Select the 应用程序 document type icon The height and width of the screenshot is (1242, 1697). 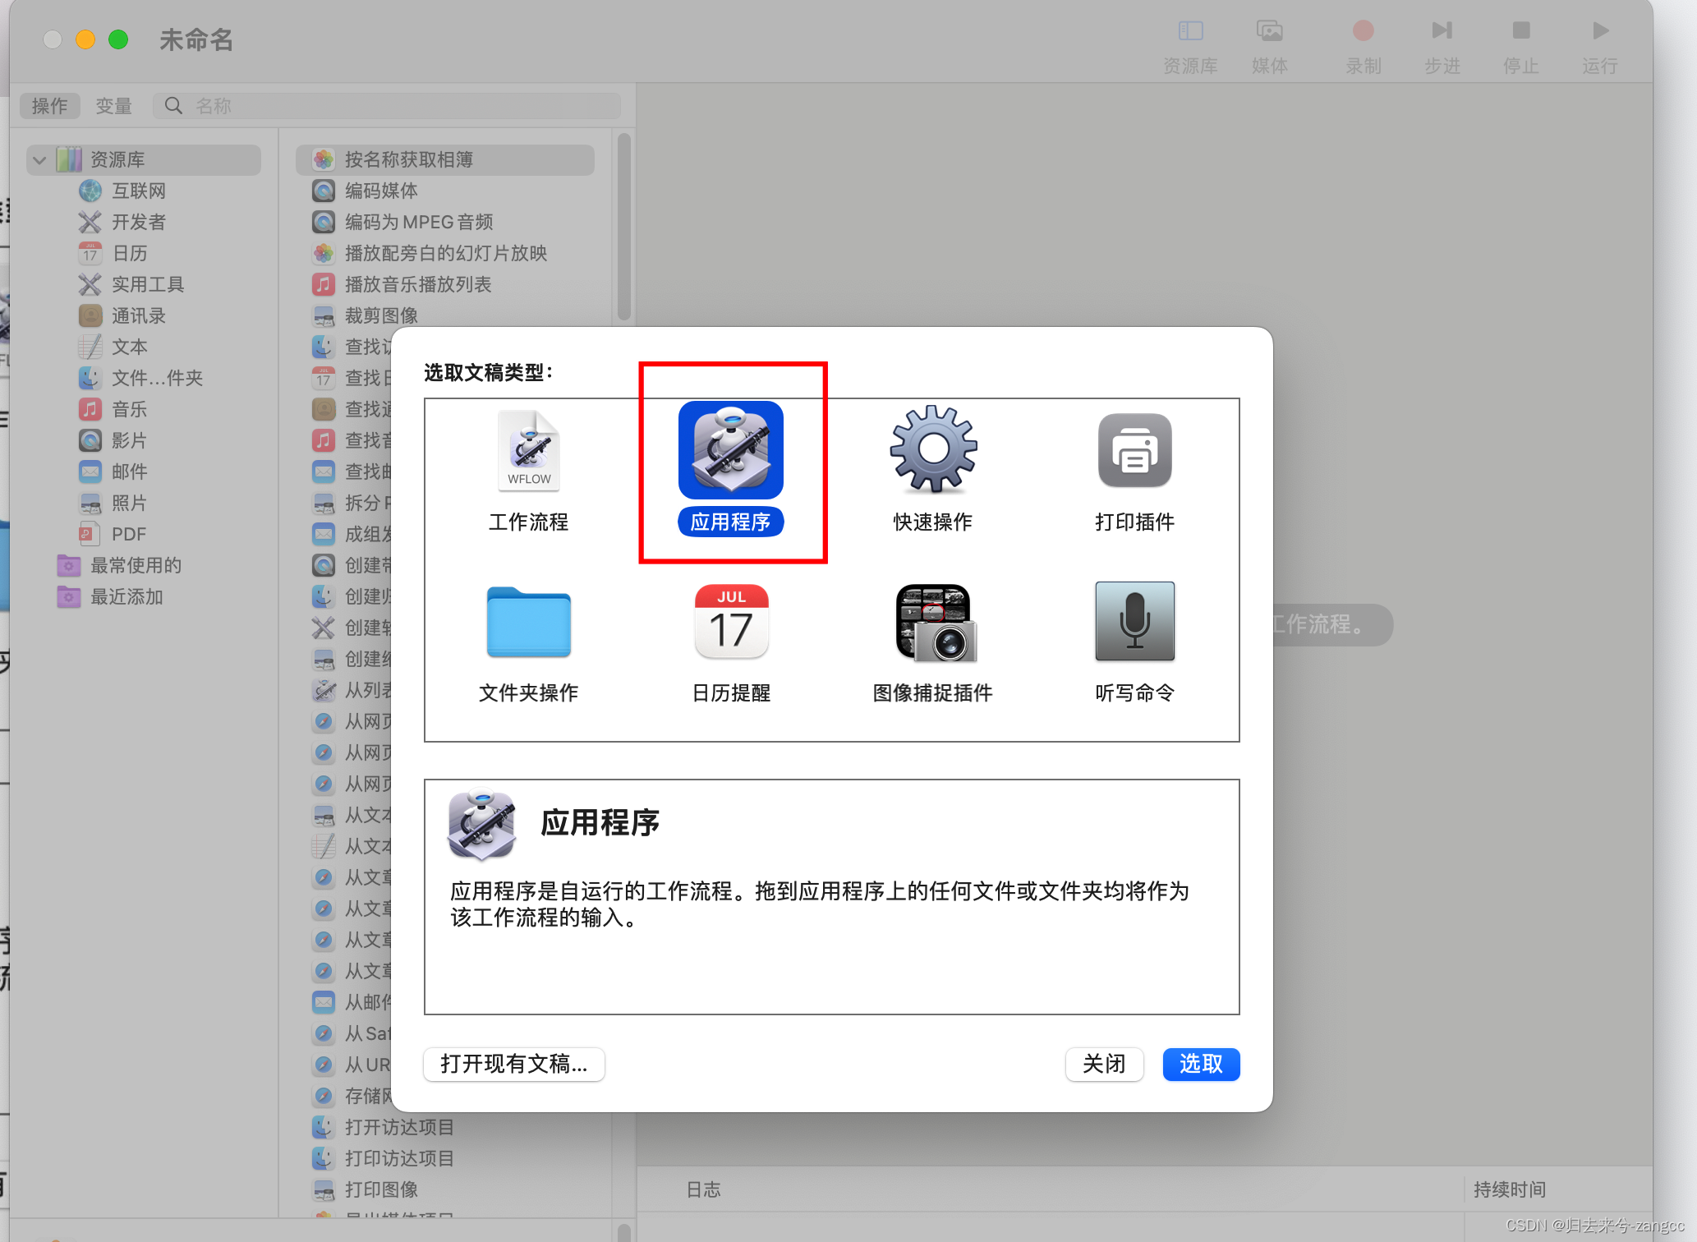click(x=731, y=450)
